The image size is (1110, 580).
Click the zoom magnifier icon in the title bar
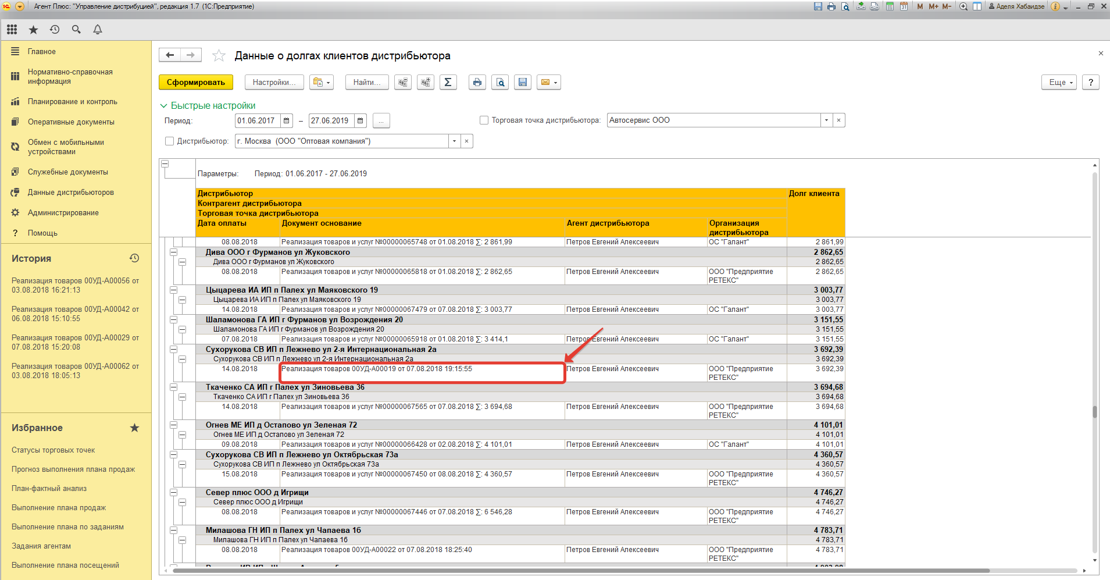click(963, 6)
